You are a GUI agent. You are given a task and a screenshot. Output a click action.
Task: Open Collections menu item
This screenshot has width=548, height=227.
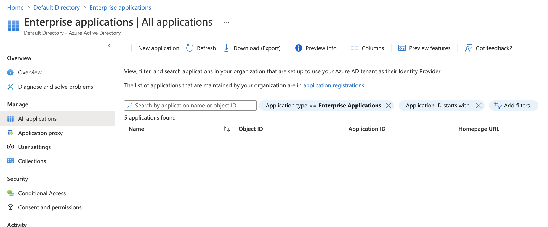click(x=32, y=161)
